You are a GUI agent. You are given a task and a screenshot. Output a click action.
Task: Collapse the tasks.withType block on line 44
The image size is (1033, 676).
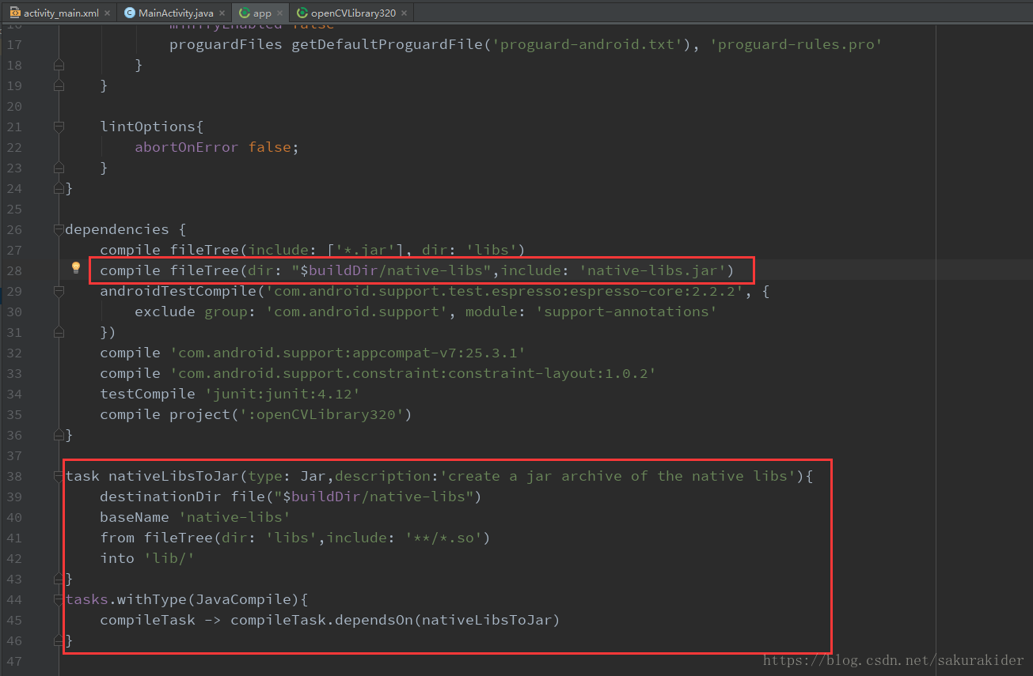[59, 599]
